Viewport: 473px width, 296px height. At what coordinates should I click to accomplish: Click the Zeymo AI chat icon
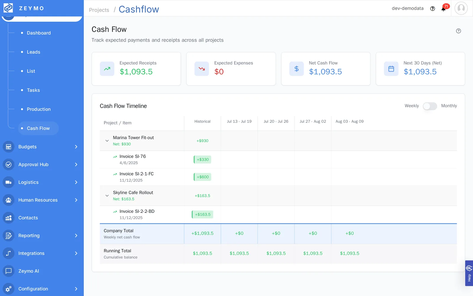point(9,271)
